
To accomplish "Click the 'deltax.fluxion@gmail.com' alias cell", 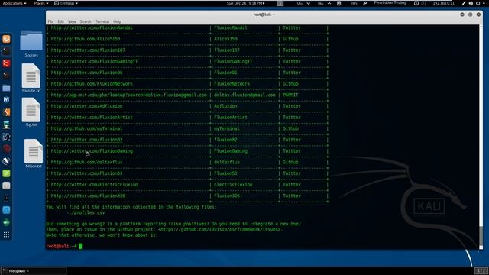I will pyautogui.click(x=244, y=95).
